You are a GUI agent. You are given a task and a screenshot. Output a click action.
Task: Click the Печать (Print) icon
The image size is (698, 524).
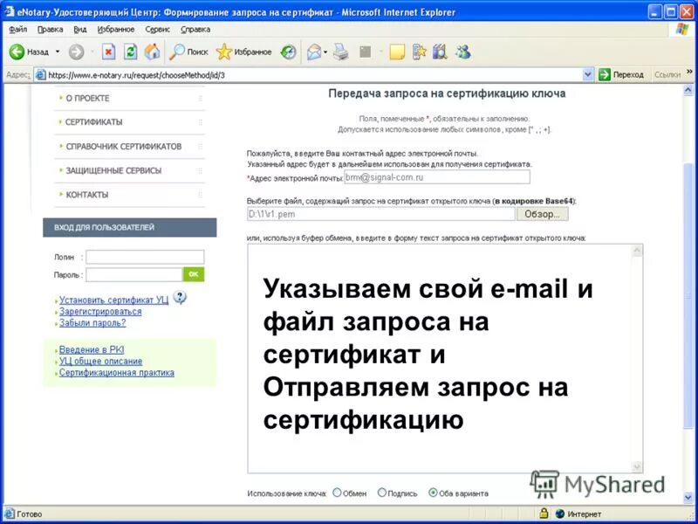339,52
